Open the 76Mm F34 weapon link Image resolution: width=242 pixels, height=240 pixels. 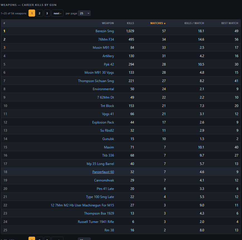point(106,39)
